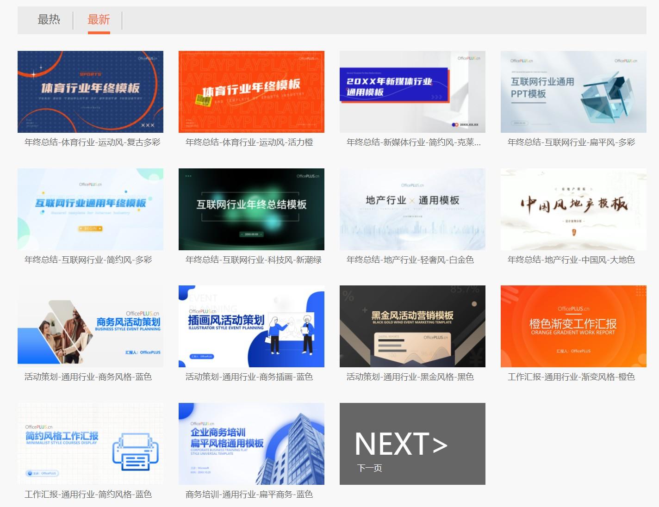Screen dimensions: 659x507
Task: Open the dark green 互联网行业年终总结模板 thumbnail
Action: click(251, 209)
